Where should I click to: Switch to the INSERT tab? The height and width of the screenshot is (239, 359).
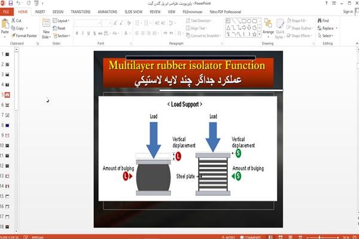tap(40, 12)
